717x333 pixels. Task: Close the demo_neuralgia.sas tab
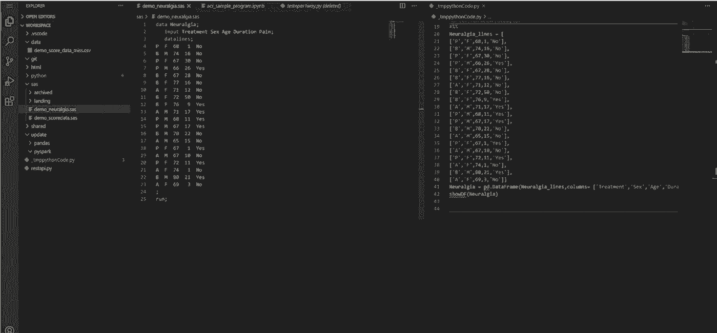point(189,6)
